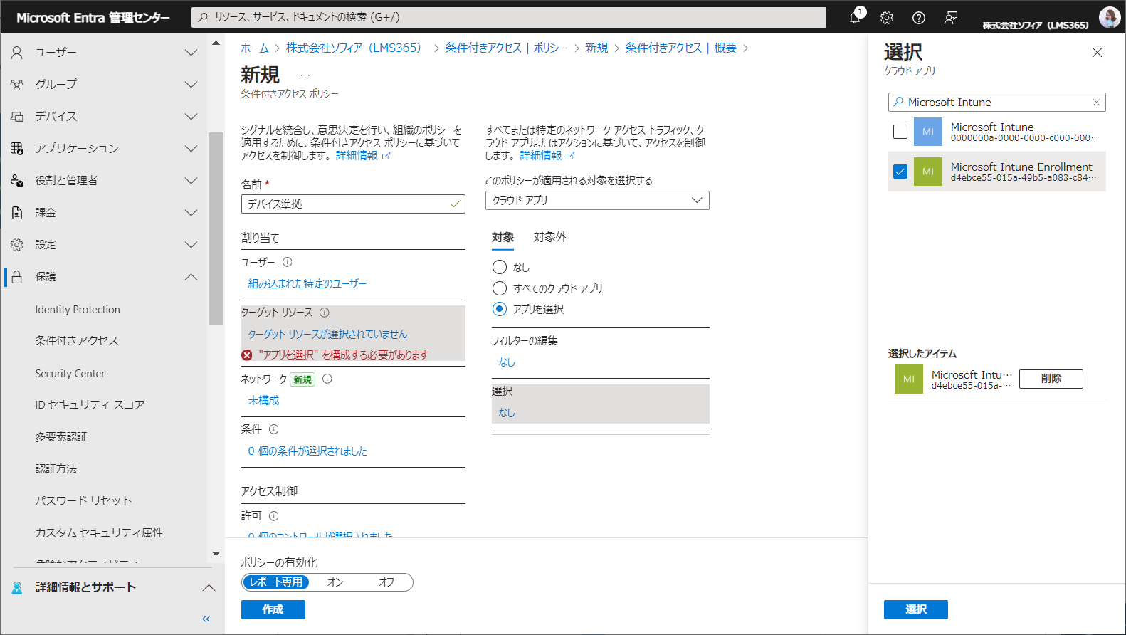Close the 選択 panel
The width and height of the screenshot is (1126, 635).
point(1097,53)
